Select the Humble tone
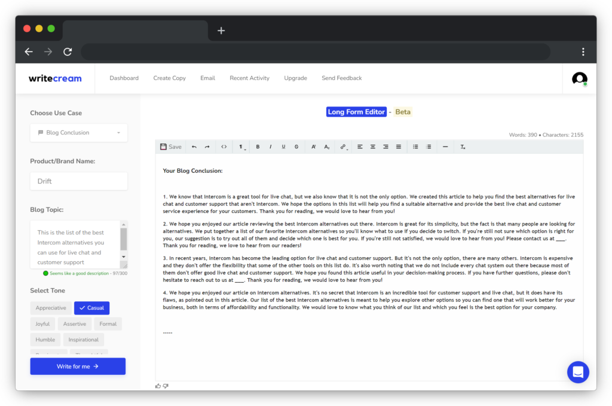This screenshot has width=612, height=406. click(45, 340)
